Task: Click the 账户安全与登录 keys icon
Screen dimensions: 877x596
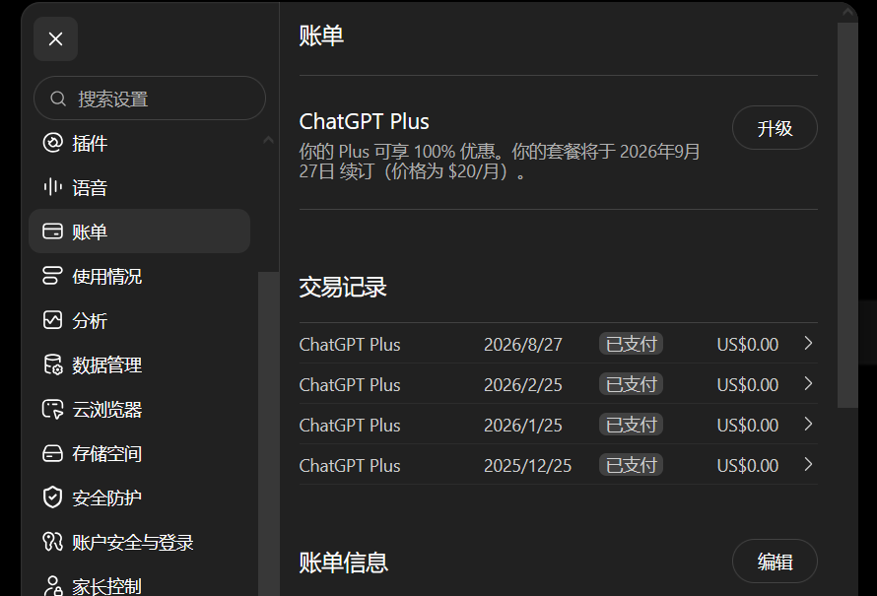Action: click(52, 541)
